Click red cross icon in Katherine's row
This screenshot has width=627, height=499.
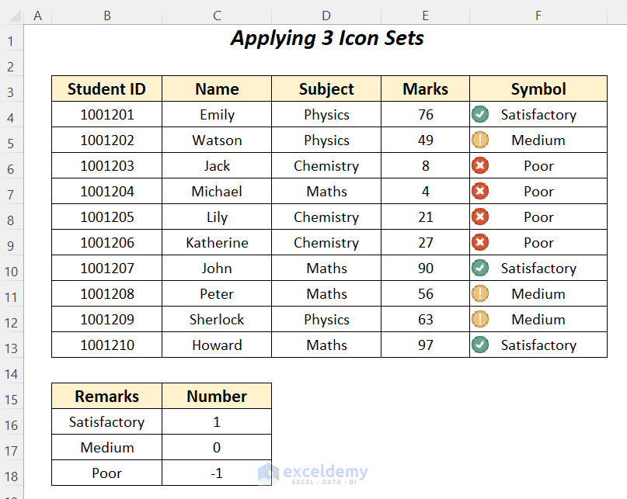click(480, 242)
